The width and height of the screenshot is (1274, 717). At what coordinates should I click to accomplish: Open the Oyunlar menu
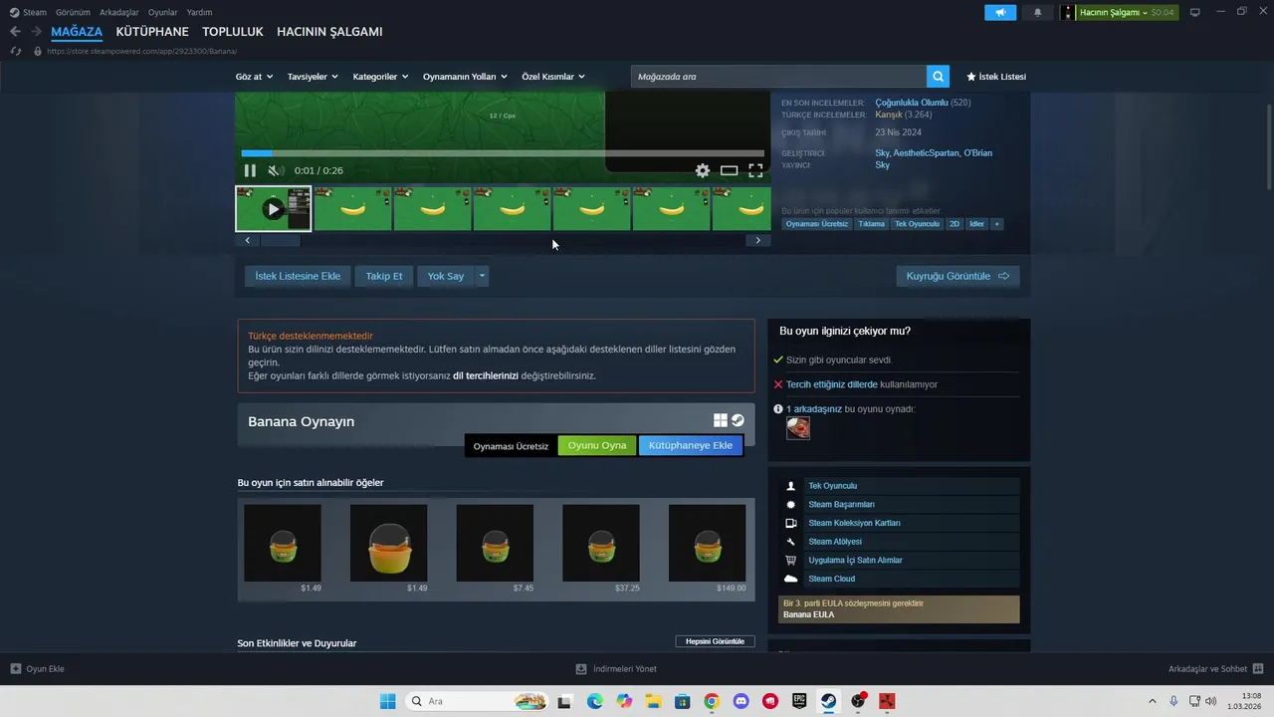[163, 12]
